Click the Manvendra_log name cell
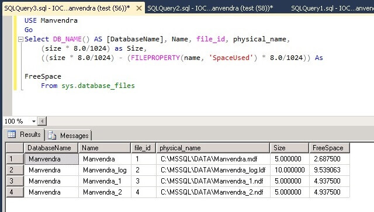This screenshot has height=212, width=374. tap(105, 170)
